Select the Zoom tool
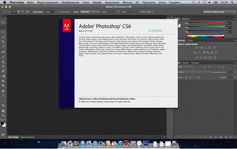The width and height of the screenshot is (237, 149). click(3, 116)
